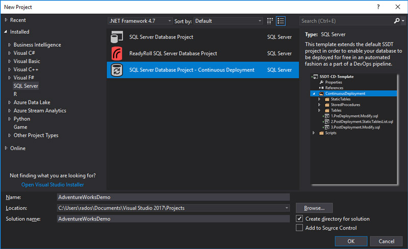Select Python category label

(22, 119)
